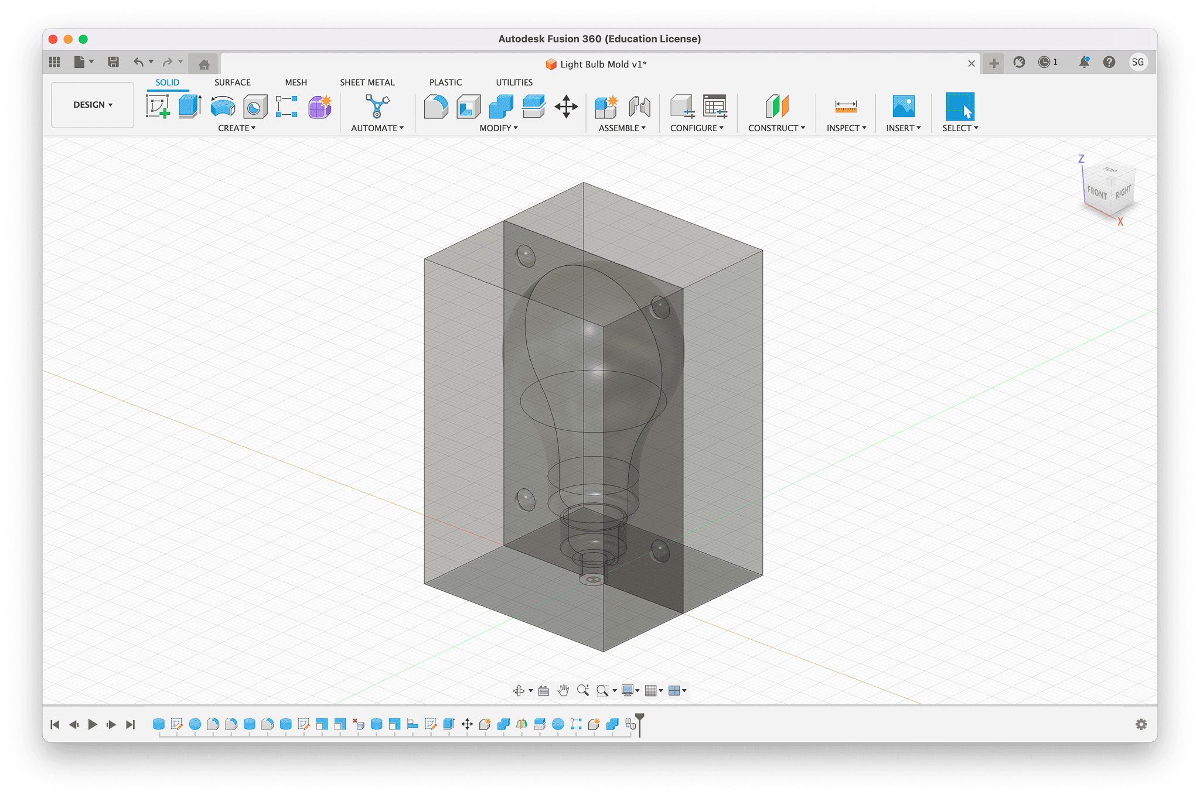This screenshot has height=798, width=1200.
Task: Expand the CREATE menu
Action: [237, 128]
